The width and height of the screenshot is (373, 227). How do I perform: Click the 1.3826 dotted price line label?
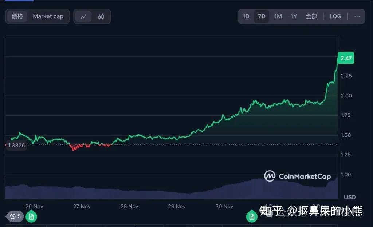(x=16, y=145)
